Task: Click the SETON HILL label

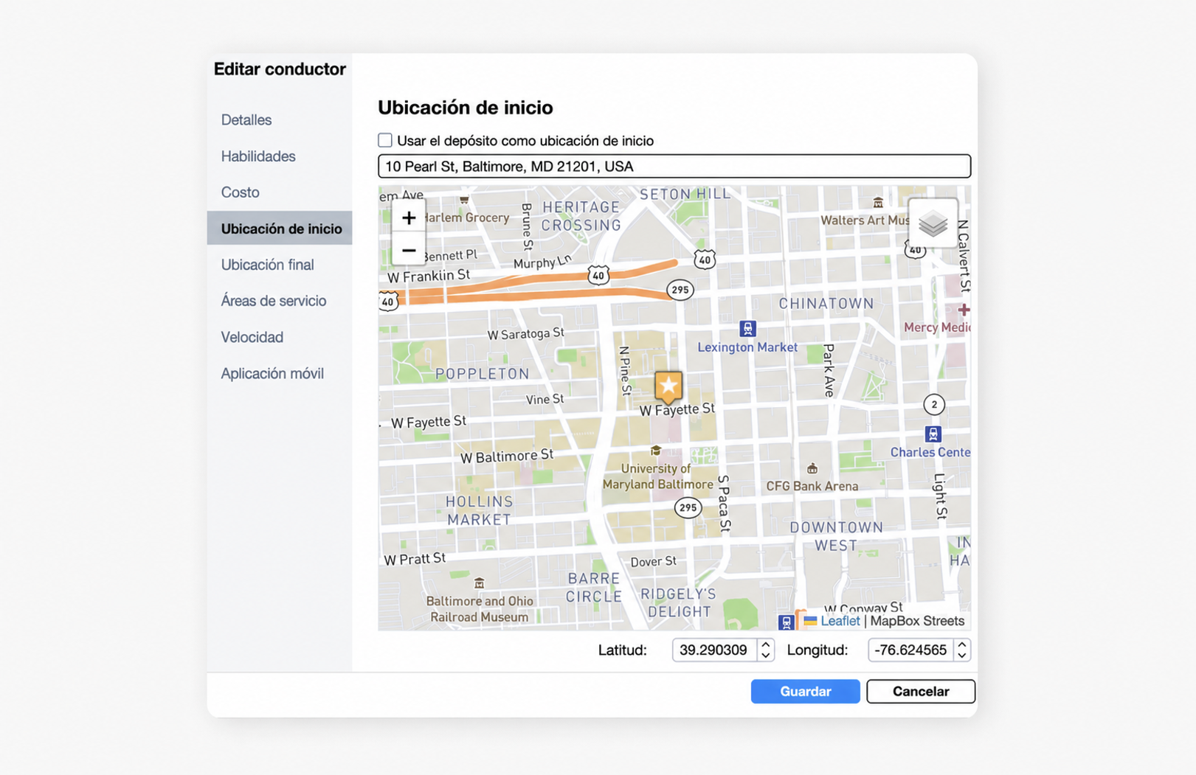Action: 685,194
